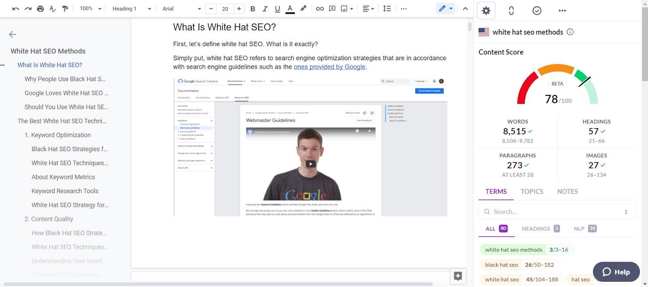The width and height of the screenshot is (648, 287).
Task: Jump to What Is White Hat SEO? outline heading
Action: point(50,65)
